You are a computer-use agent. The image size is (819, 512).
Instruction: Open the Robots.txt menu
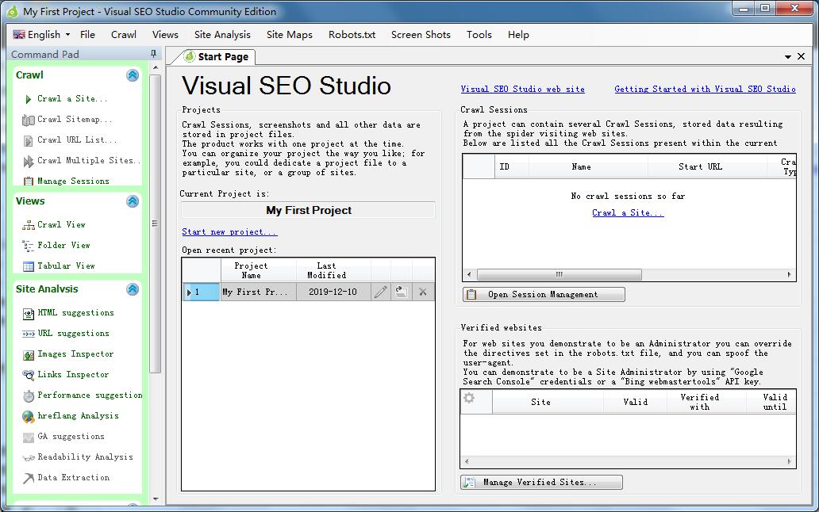(x=352, y=35)
